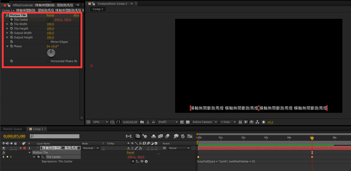Toggle the Motion Tile fx switch in the timeline
This screenshot has height=171, width=351.
4,152
